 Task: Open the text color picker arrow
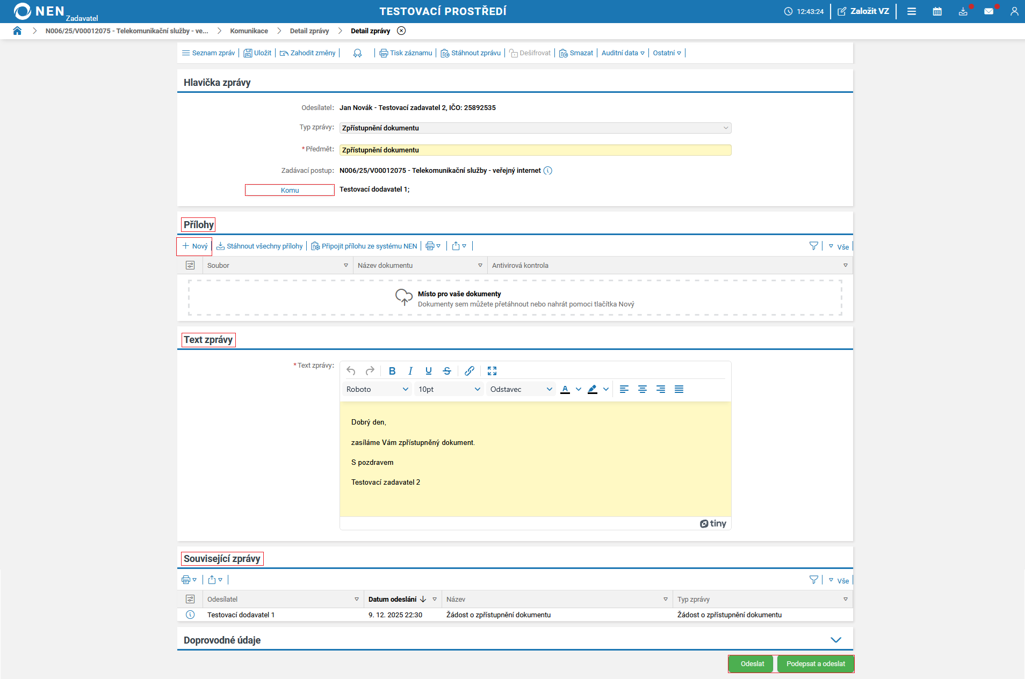pos(578,390)
